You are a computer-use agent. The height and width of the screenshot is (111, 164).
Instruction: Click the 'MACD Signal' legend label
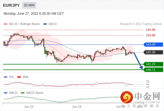[34, 93]
